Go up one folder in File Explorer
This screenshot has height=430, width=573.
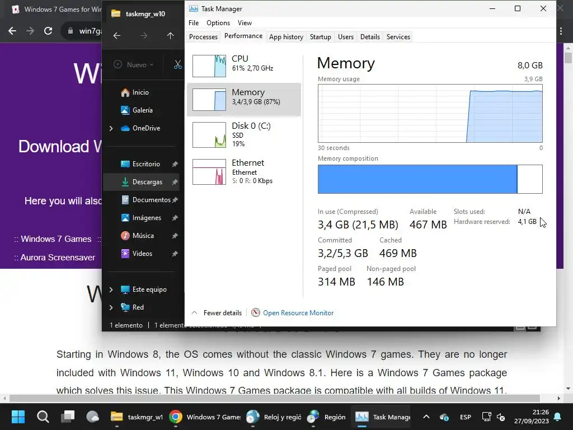(170, 36)
